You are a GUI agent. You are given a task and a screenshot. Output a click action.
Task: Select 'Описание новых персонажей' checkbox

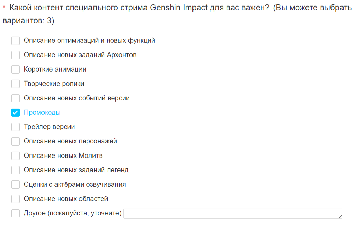point(15,141)
